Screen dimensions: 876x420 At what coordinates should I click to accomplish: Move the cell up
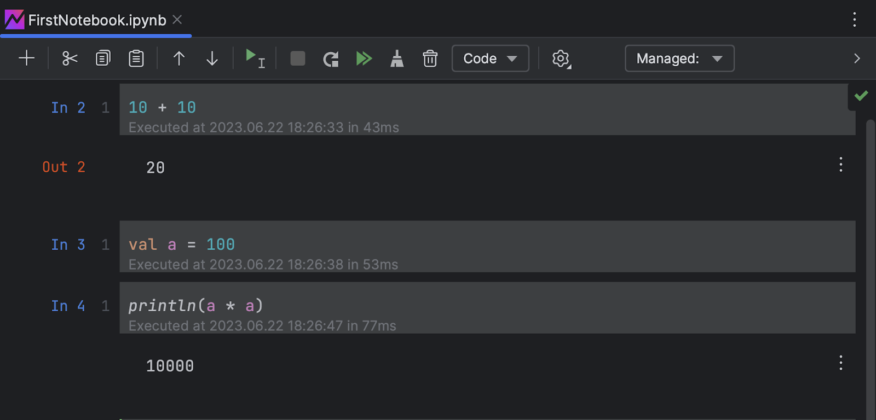179,59
